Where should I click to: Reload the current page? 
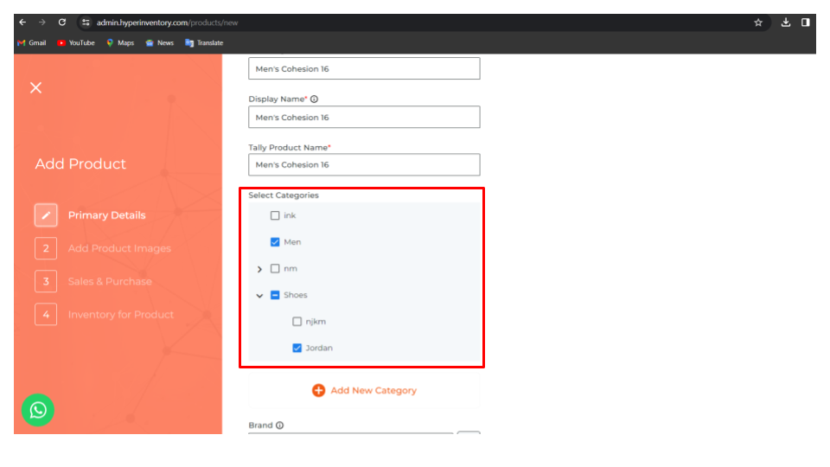[62, 22]
